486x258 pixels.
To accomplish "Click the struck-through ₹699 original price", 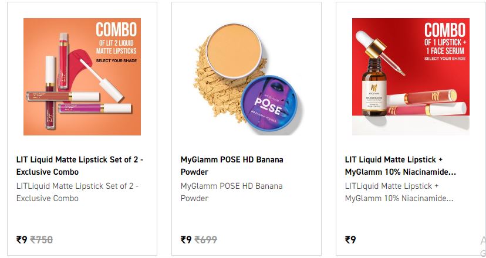I will click(x=206, y=240).
